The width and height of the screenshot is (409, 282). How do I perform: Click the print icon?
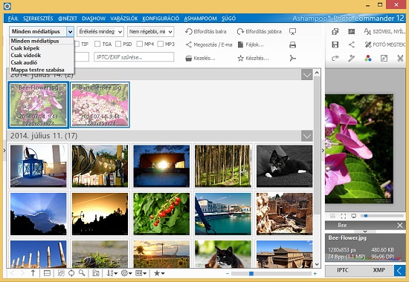tap(293, 45)
